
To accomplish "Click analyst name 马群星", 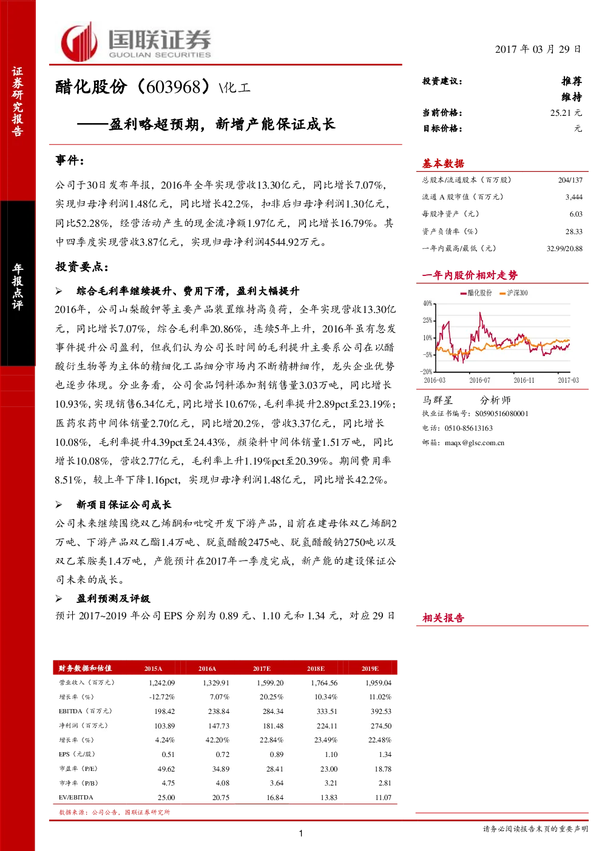I will point(438,400).
